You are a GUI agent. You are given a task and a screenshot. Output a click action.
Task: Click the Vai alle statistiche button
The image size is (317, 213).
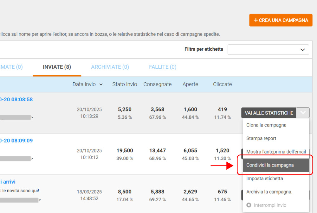click(x=269, y=113)
